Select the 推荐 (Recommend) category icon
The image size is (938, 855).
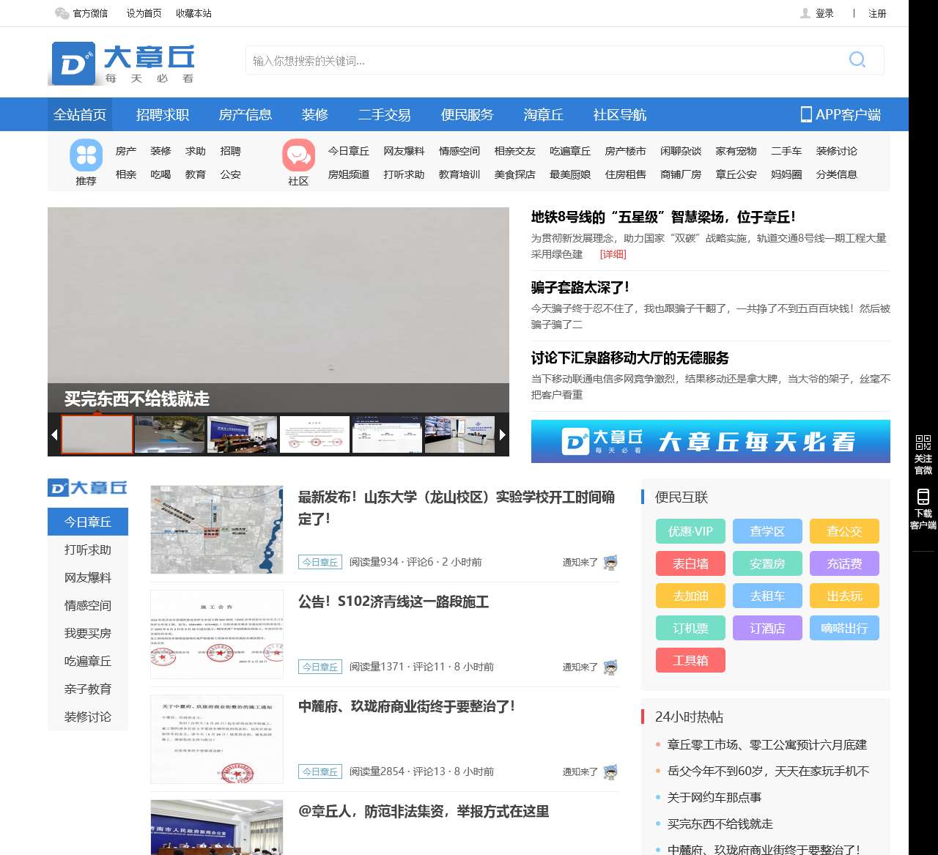(x=85, y=155)
